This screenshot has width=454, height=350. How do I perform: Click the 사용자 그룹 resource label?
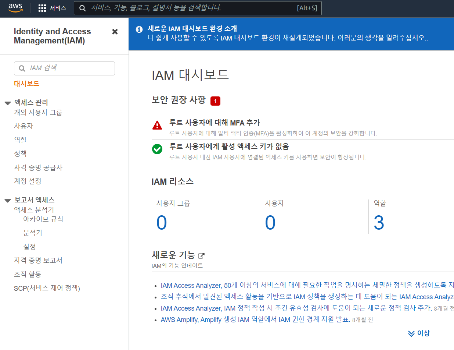(173, 203)
